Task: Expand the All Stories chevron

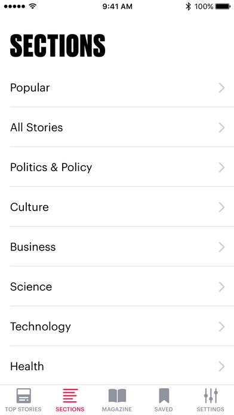Action: click(x=221, y=128)
